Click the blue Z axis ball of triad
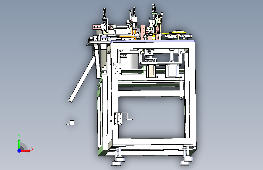Screen dimensions: 263x170 click(x=19, y=151)
